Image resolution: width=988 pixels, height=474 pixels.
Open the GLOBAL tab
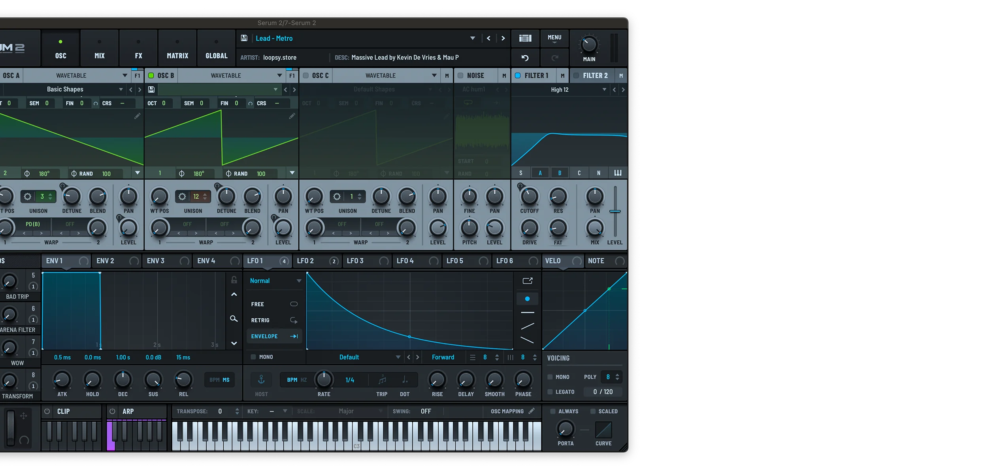(x=216, y=48)
